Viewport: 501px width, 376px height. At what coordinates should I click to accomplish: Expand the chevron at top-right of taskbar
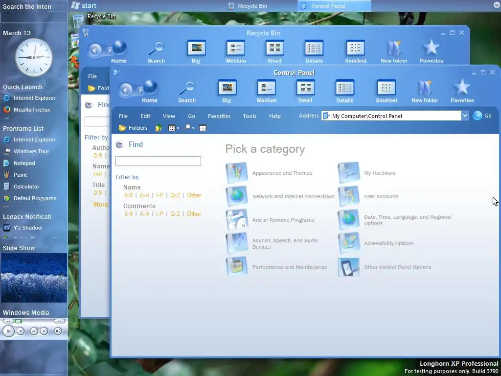497,5
